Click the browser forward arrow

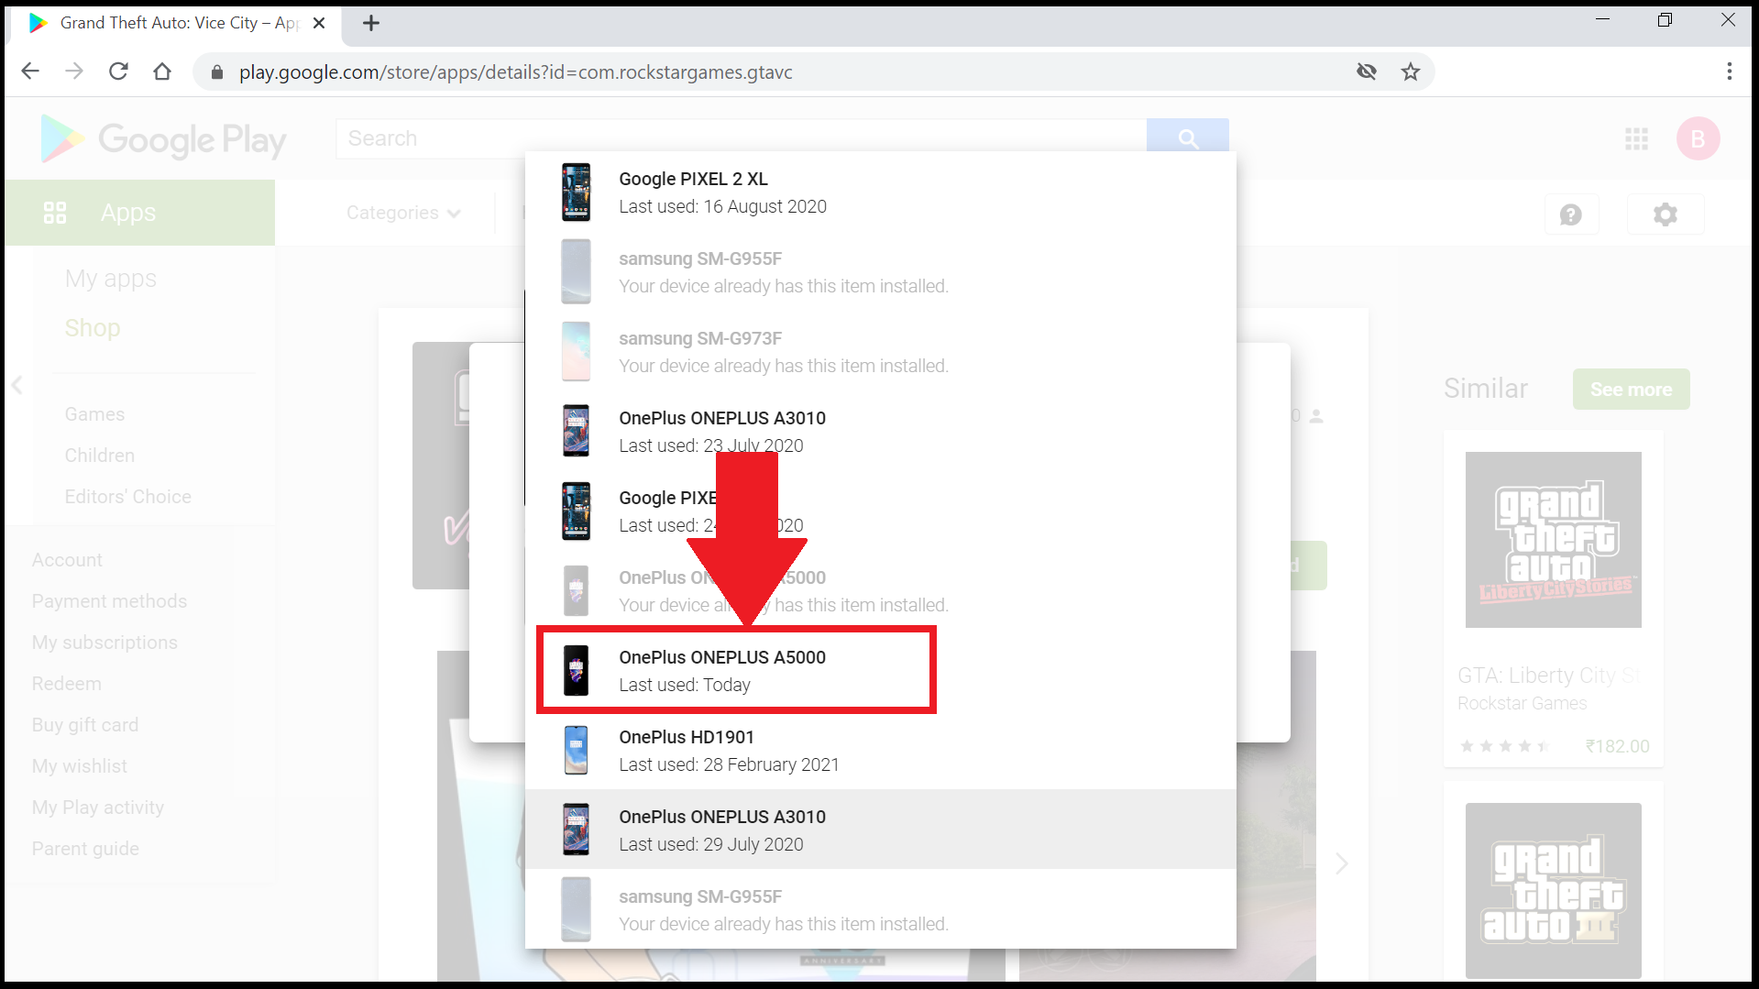point(74,71)
